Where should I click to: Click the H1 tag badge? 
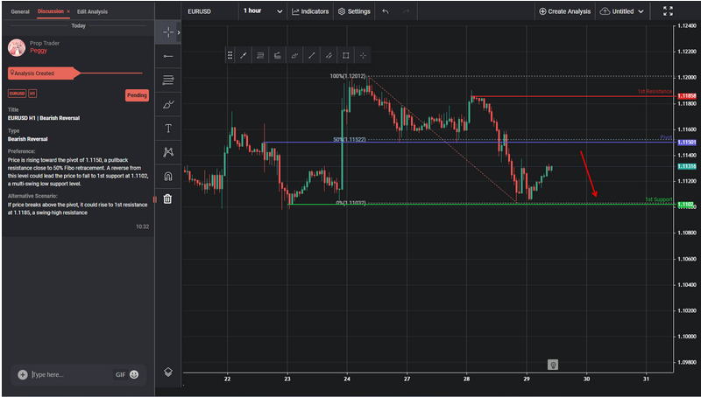[x=32, y=94]
